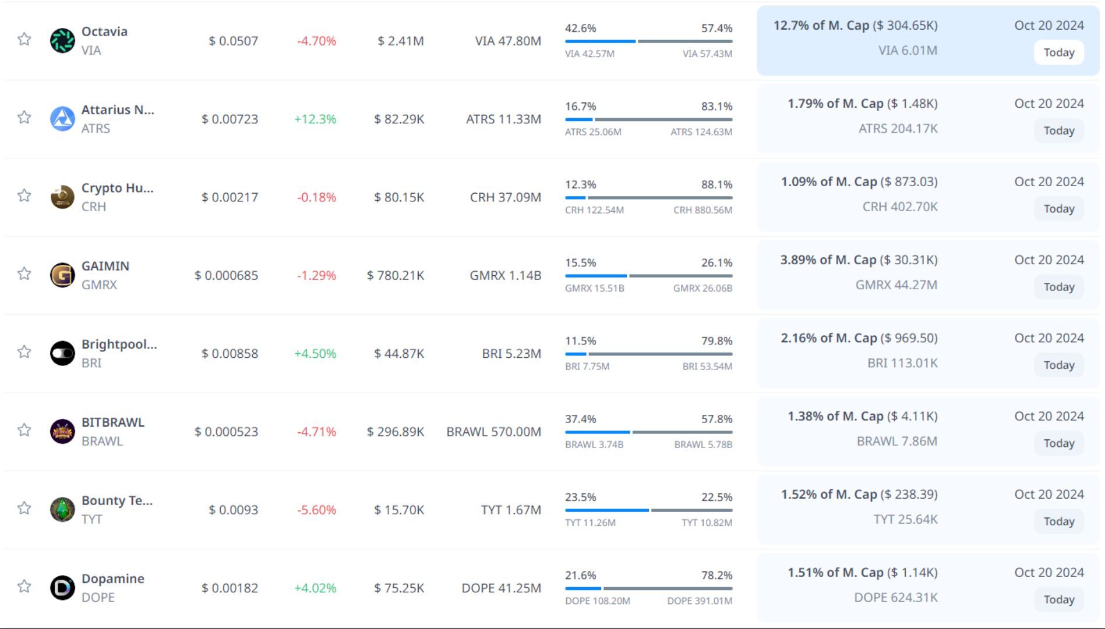1105x629 pixels.
Task: Select the Crypto Hunters 1.09% unlock card
Action: point(928,197)
